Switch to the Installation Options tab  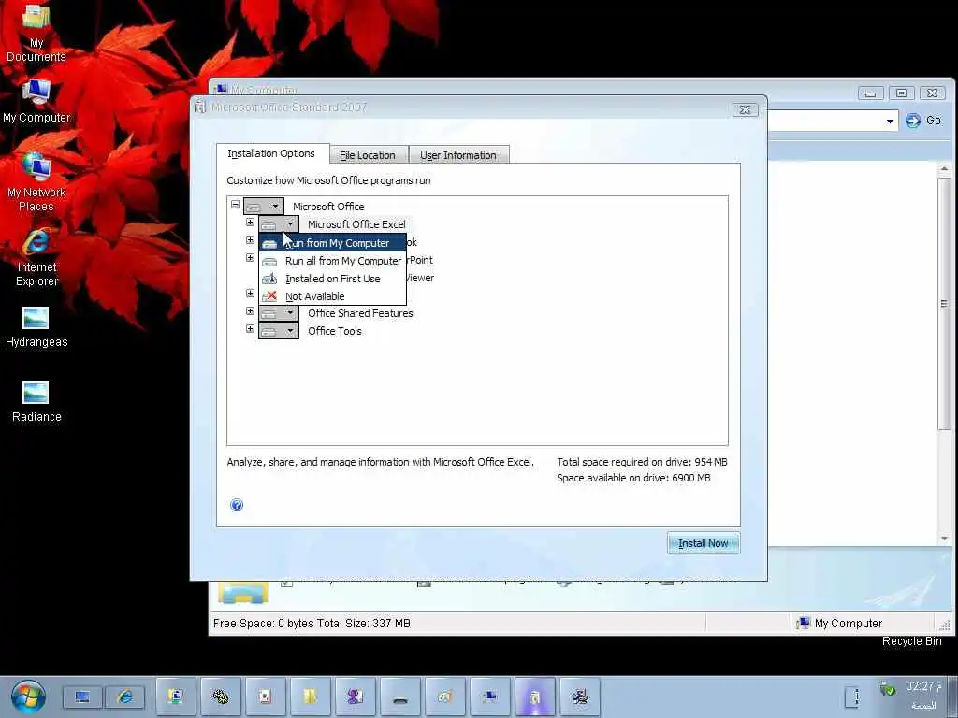point(271,154)
